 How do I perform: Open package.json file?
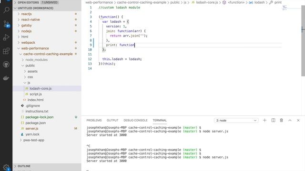[x=36, y=123]
